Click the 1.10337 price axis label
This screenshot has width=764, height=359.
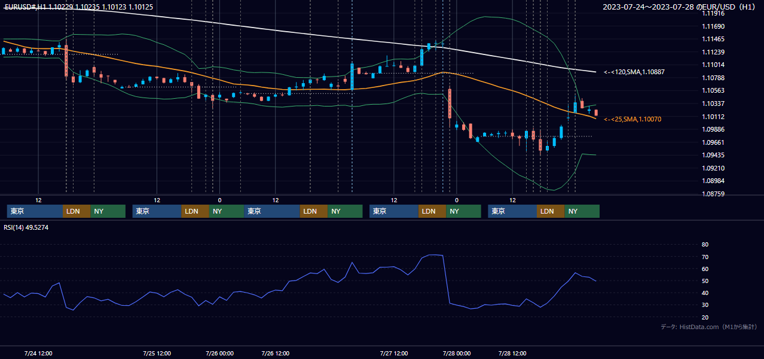tap(713, 104)
